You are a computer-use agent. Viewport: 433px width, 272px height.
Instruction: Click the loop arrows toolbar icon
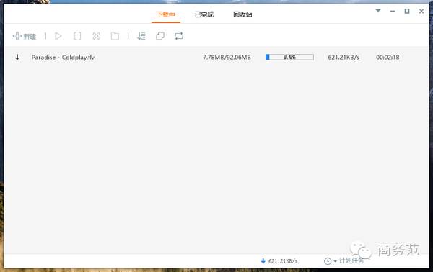pyautogui.click(x=179, y=36)
